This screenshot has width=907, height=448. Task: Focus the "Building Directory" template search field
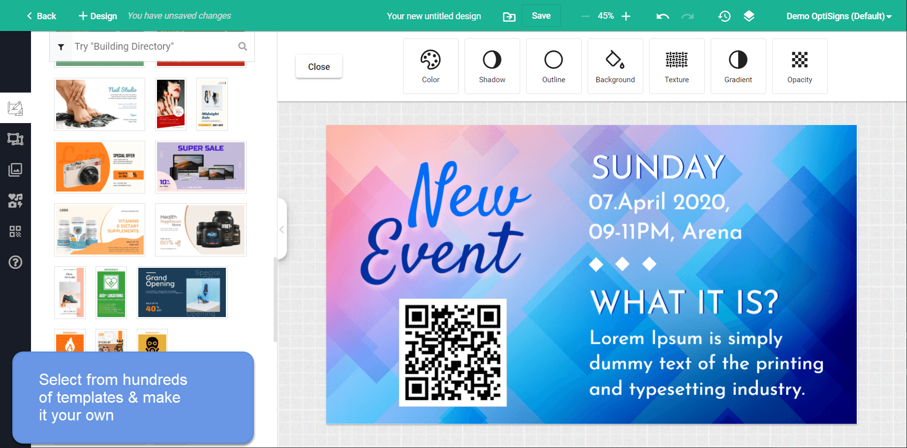point(153,46)
